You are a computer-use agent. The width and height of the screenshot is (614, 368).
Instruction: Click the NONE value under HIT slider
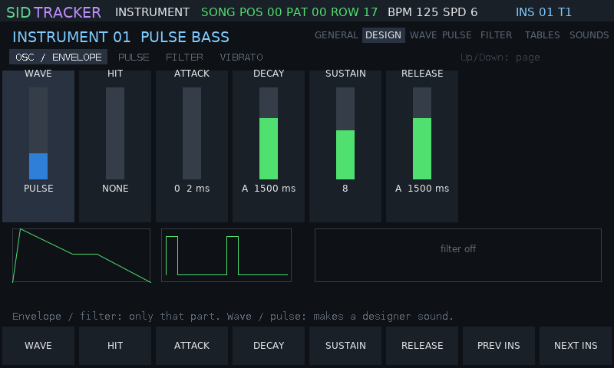click(x=115, y=189)
